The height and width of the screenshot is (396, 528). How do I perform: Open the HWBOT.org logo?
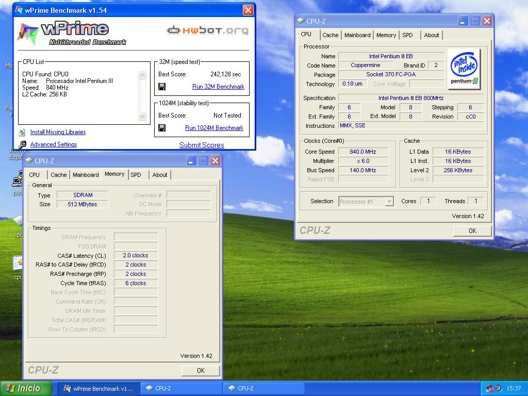tap(208, 30)
